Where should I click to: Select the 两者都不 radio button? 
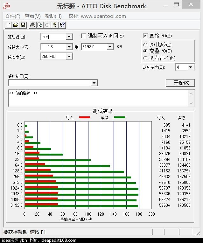point(145,58)
